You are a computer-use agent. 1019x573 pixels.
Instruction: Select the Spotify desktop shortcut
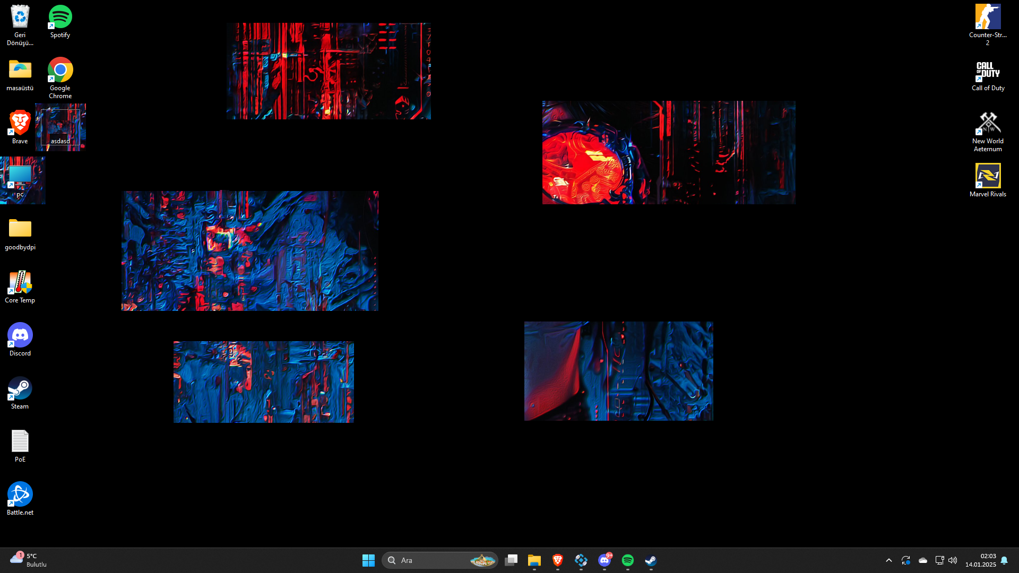click(60, 22)
